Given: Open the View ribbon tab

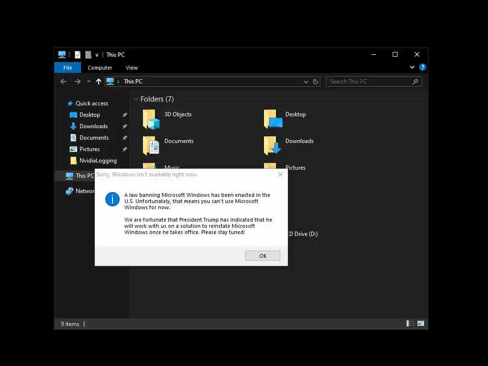Looking at the screenshot, I should [132, 68].
